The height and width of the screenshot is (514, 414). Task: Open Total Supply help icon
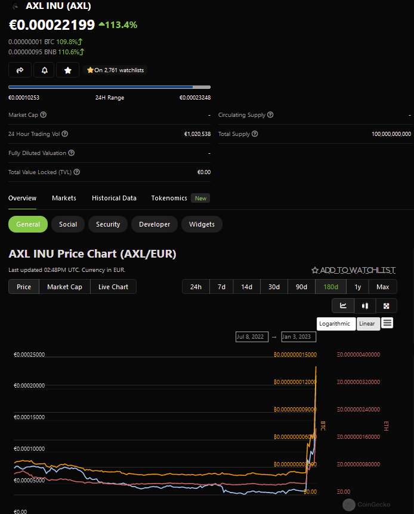pyautogui.click(x=255, y=134)
